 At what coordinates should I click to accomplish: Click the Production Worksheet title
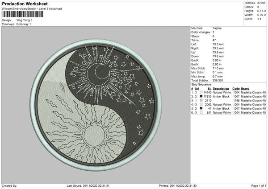25,4
